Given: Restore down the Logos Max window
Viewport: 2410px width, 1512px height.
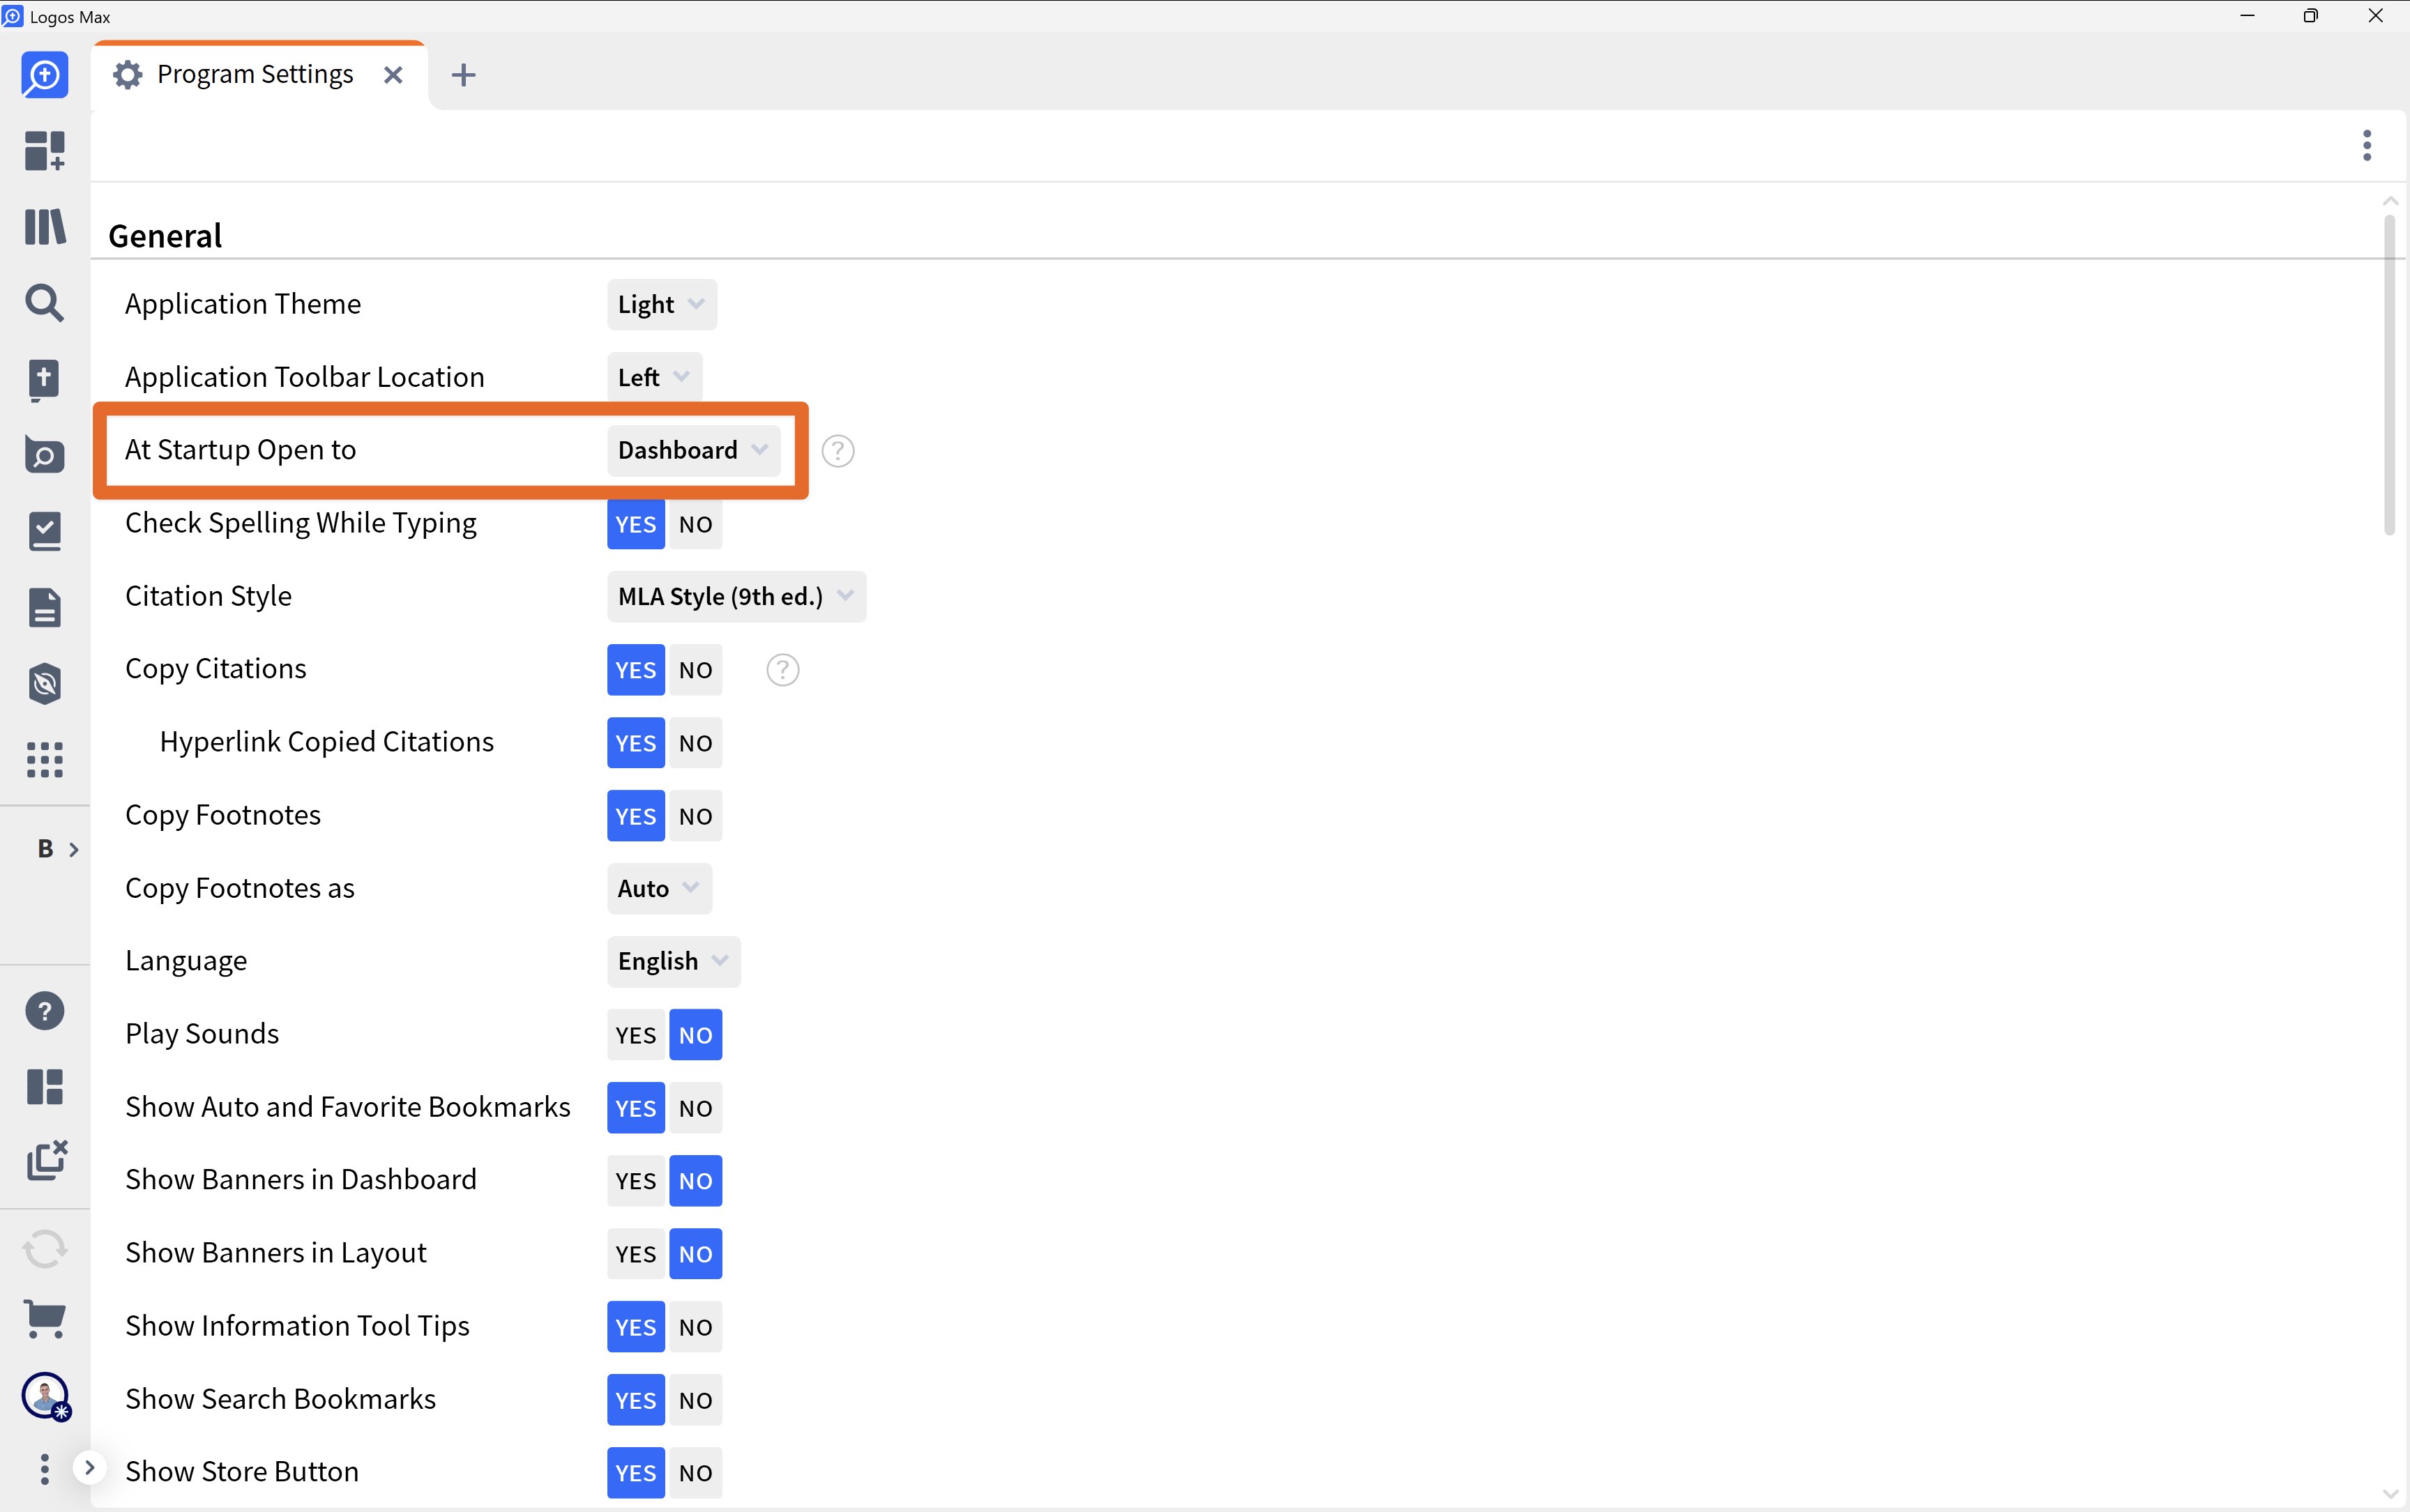Looking at the screenshot, I should (x=2311, y=16).
